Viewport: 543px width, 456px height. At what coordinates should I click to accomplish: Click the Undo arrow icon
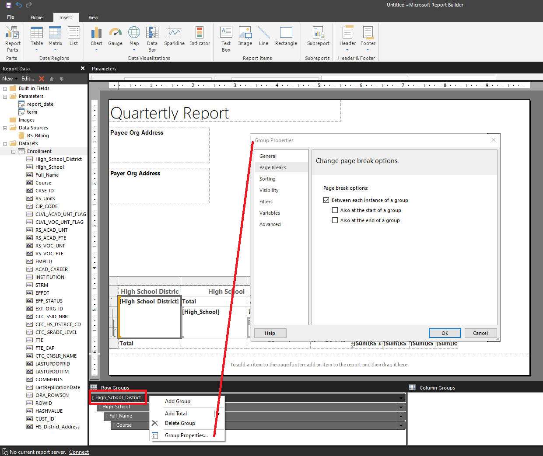pos(19,5)
